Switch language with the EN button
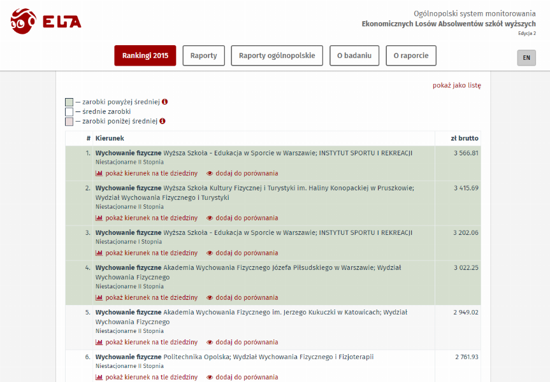The height and width of the screenshot is (382, 550). 526,58
